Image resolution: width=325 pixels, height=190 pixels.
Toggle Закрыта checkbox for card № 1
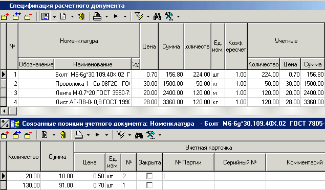pyautogui.click(x=149, y=185)
